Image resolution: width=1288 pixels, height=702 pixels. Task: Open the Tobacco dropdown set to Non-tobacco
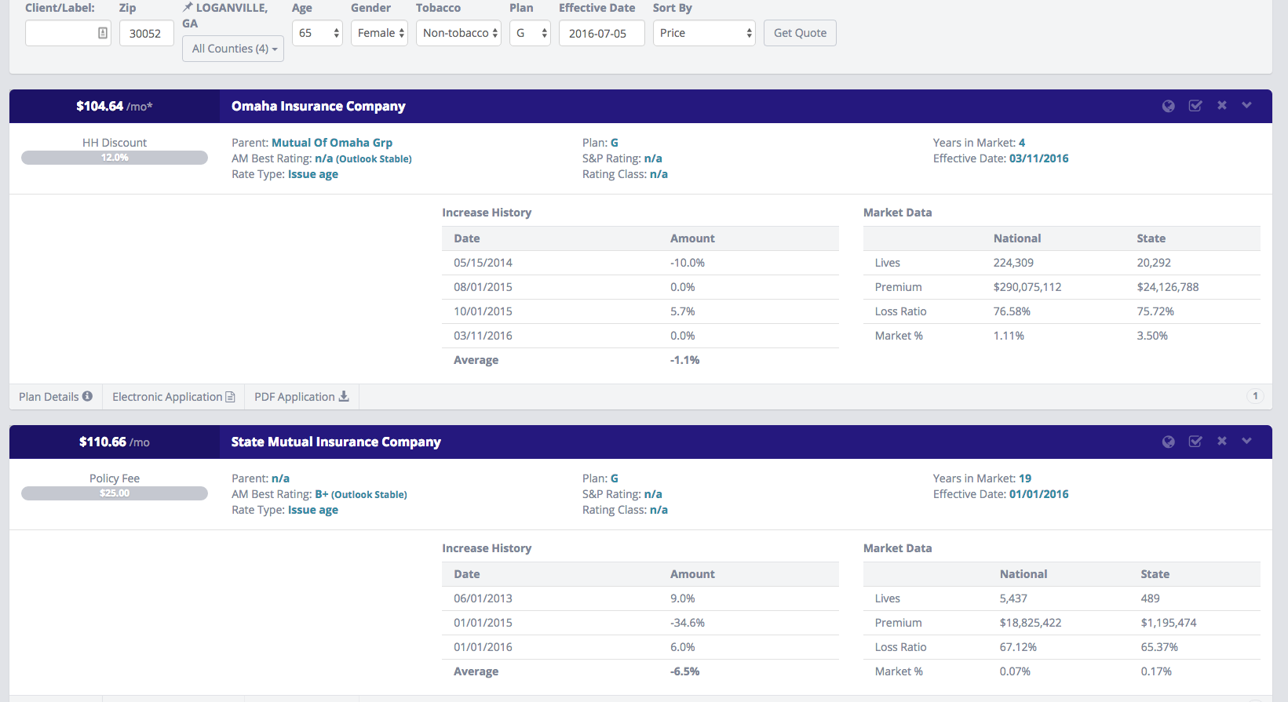click(458, 33)
